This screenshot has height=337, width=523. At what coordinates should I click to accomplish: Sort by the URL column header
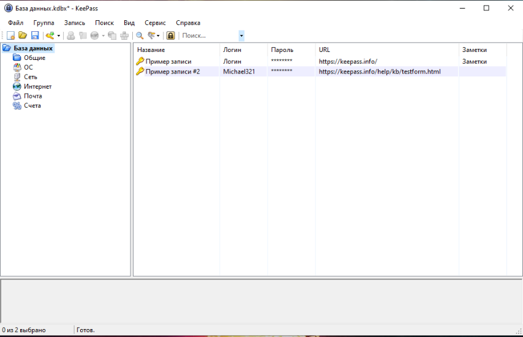point(387,50)
